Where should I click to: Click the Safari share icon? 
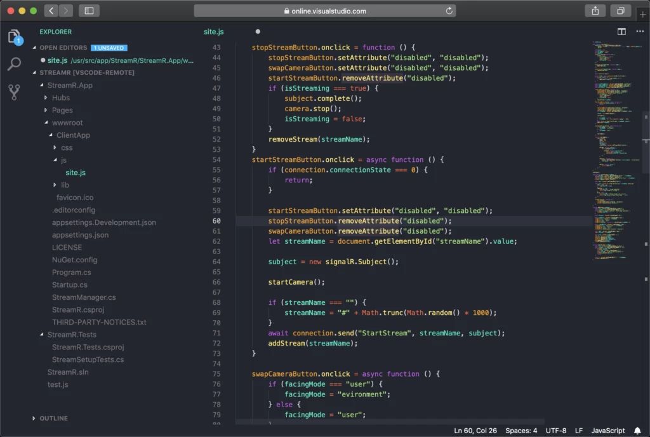(594, 11)
